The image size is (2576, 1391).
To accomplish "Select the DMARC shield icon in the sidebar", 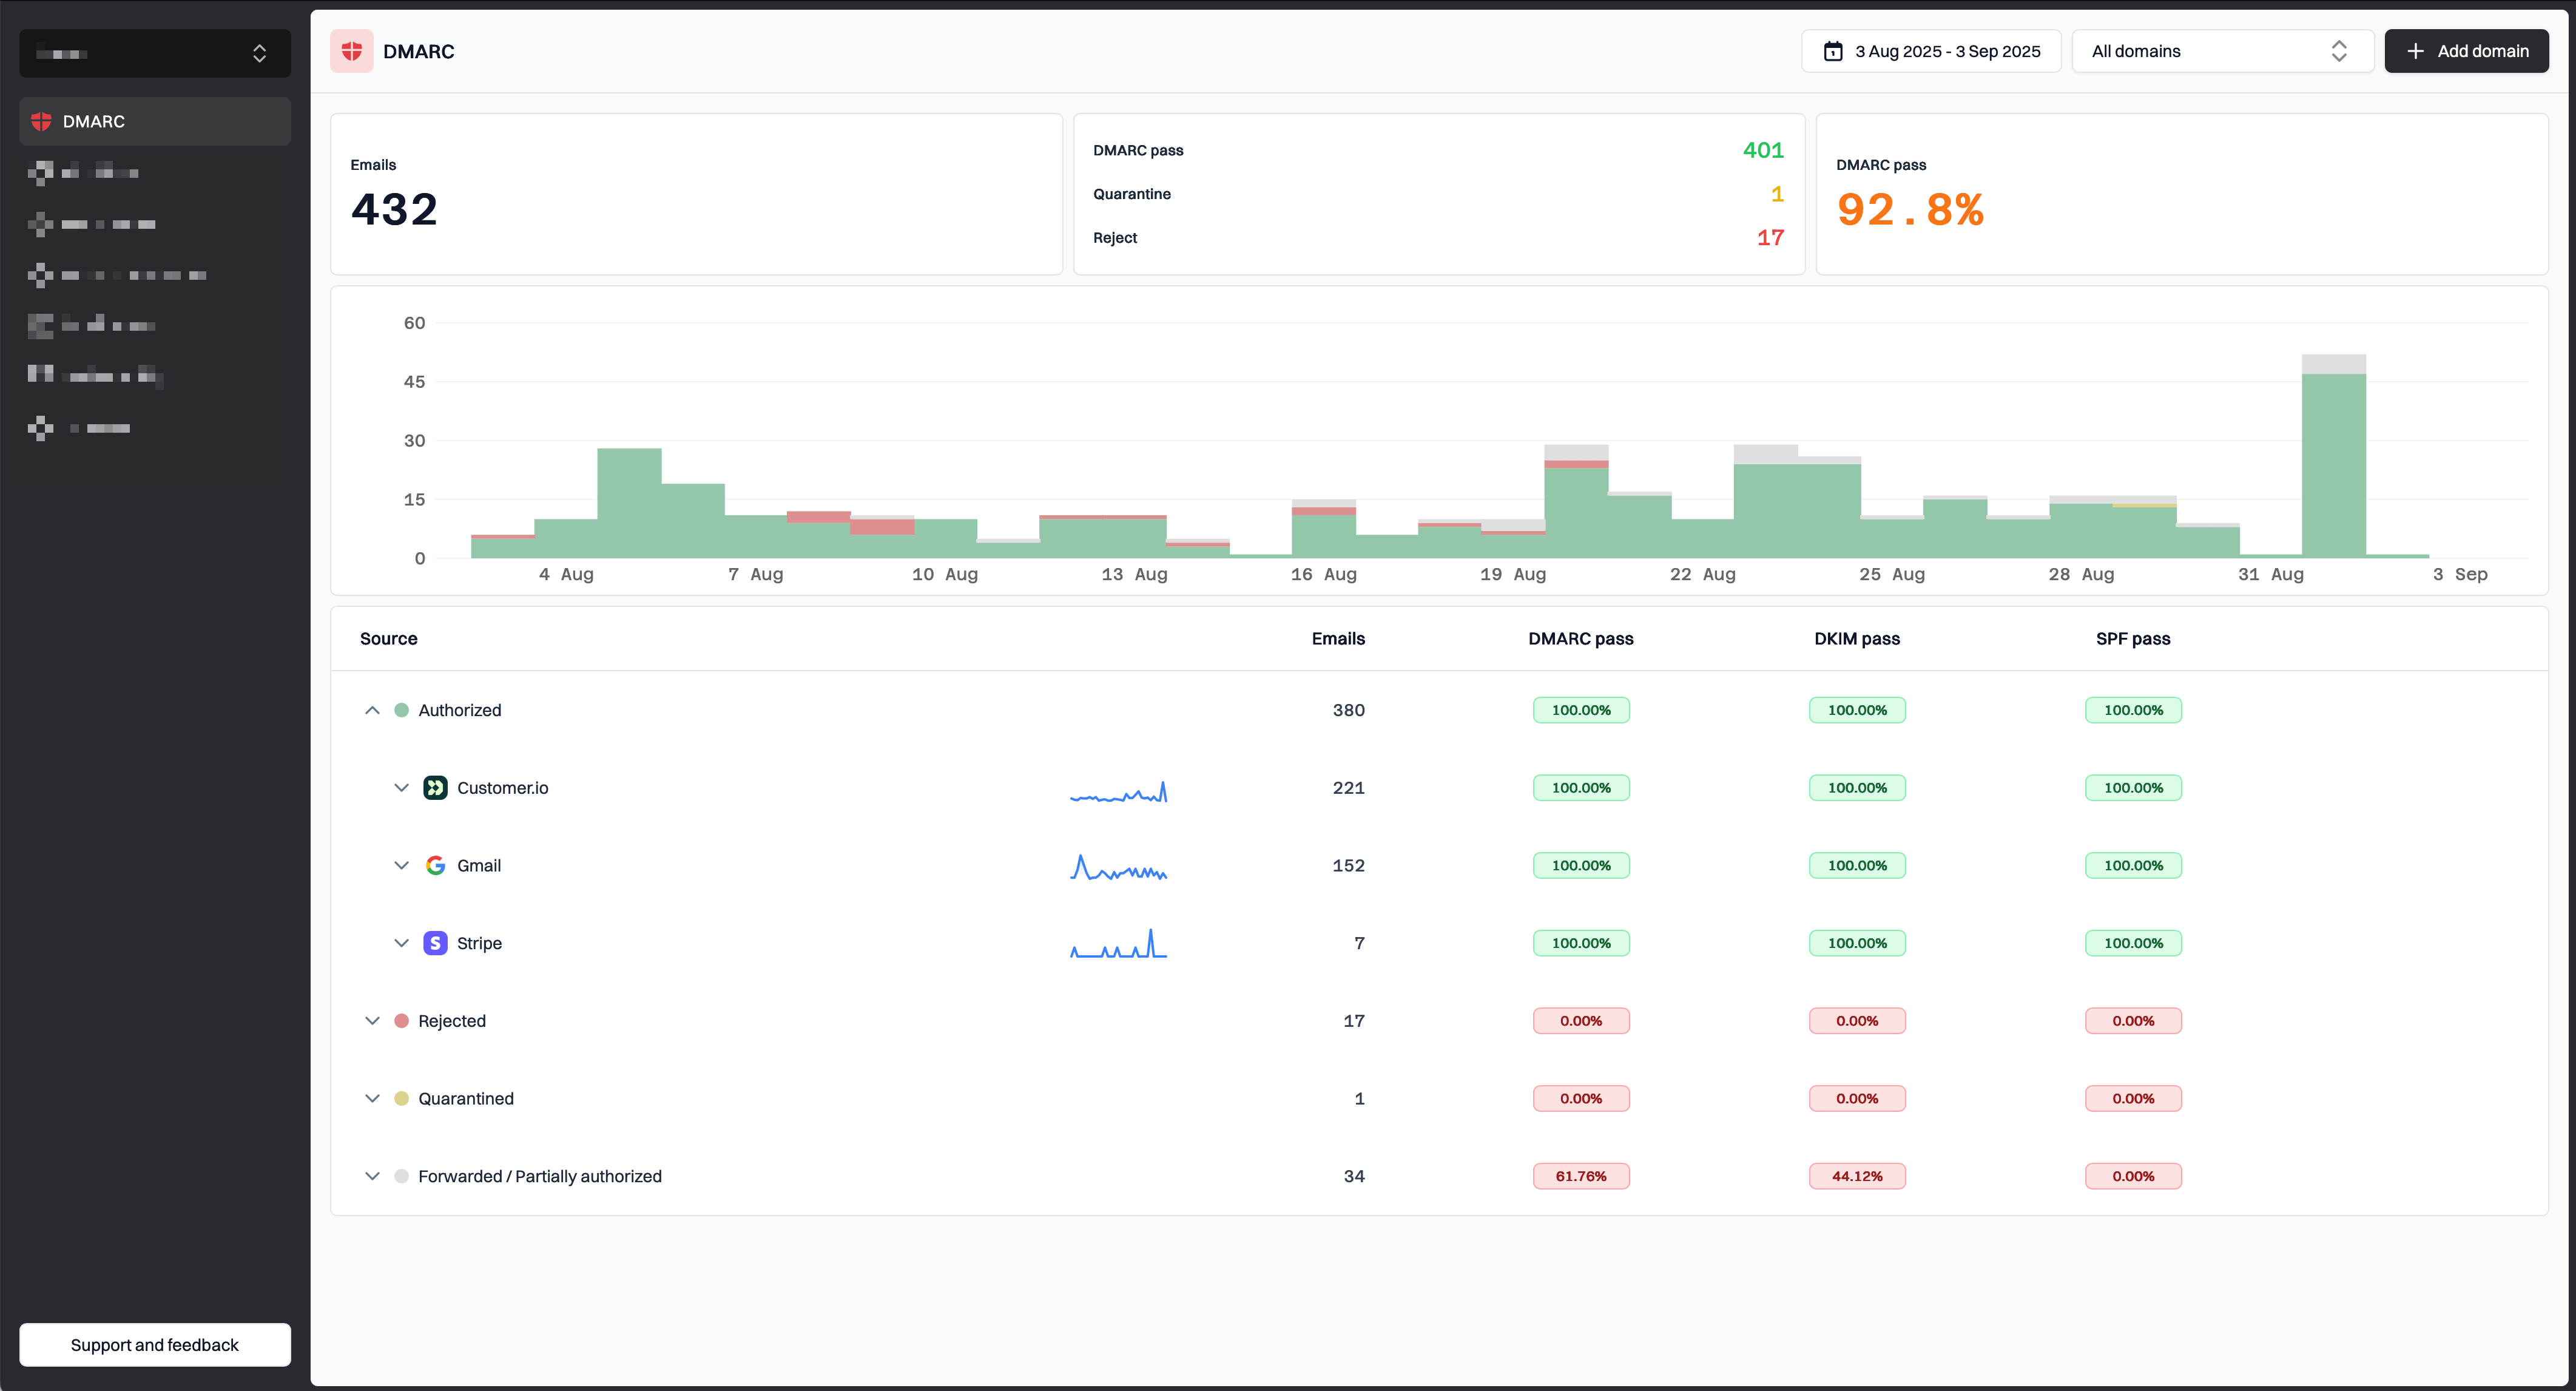I will point(41,121).
